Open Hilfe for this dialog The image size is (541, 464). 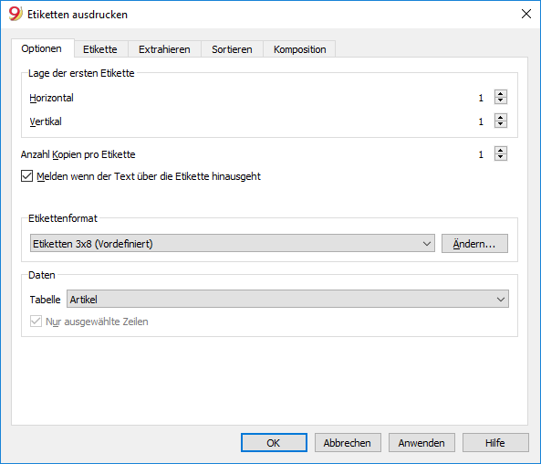point(495,443)
